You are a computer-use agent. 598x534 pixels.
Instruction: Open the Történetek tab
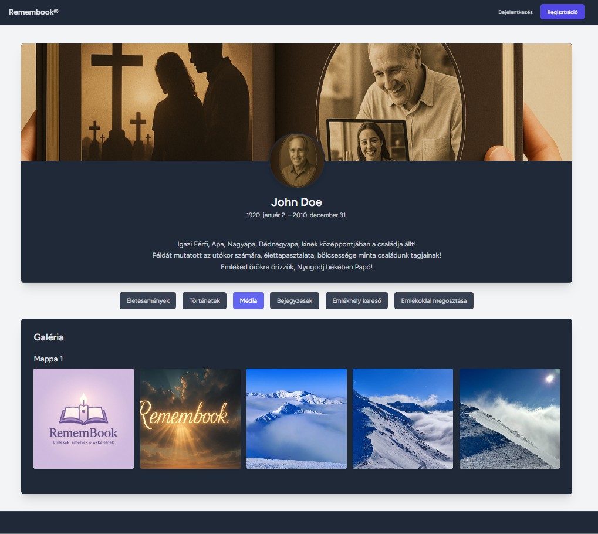pos(204,301)
